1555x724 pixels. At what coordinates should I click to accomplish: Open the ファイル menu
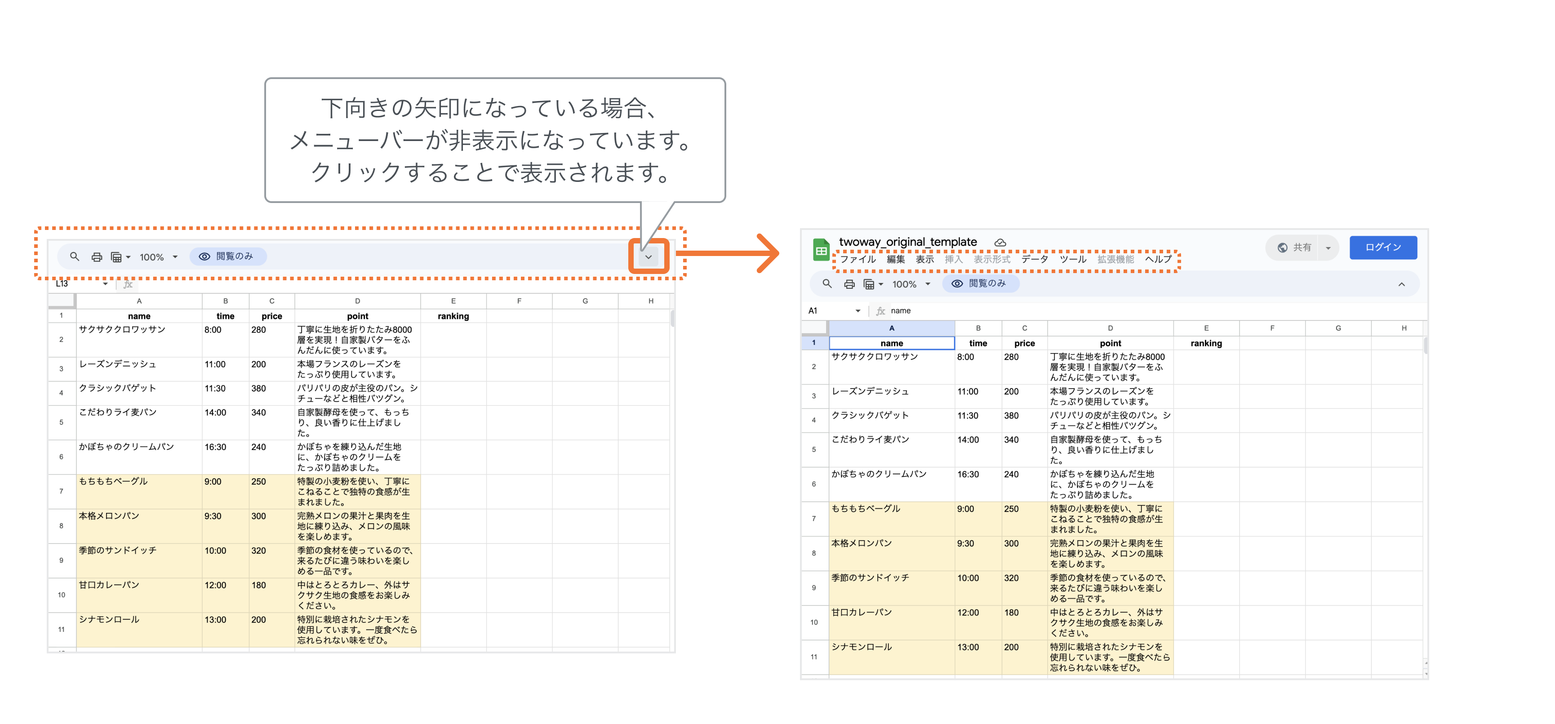click(858, 260)
